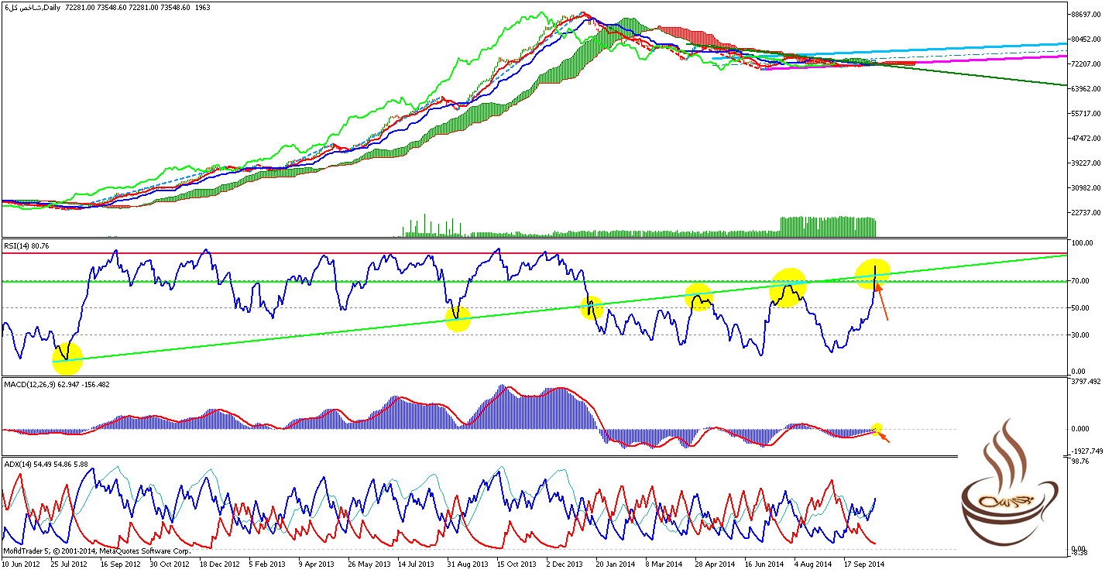Click the 17 Sep 2014 date label
Image resolution: width=1112 pixels, height=573 pixels.
pos(864,564)
